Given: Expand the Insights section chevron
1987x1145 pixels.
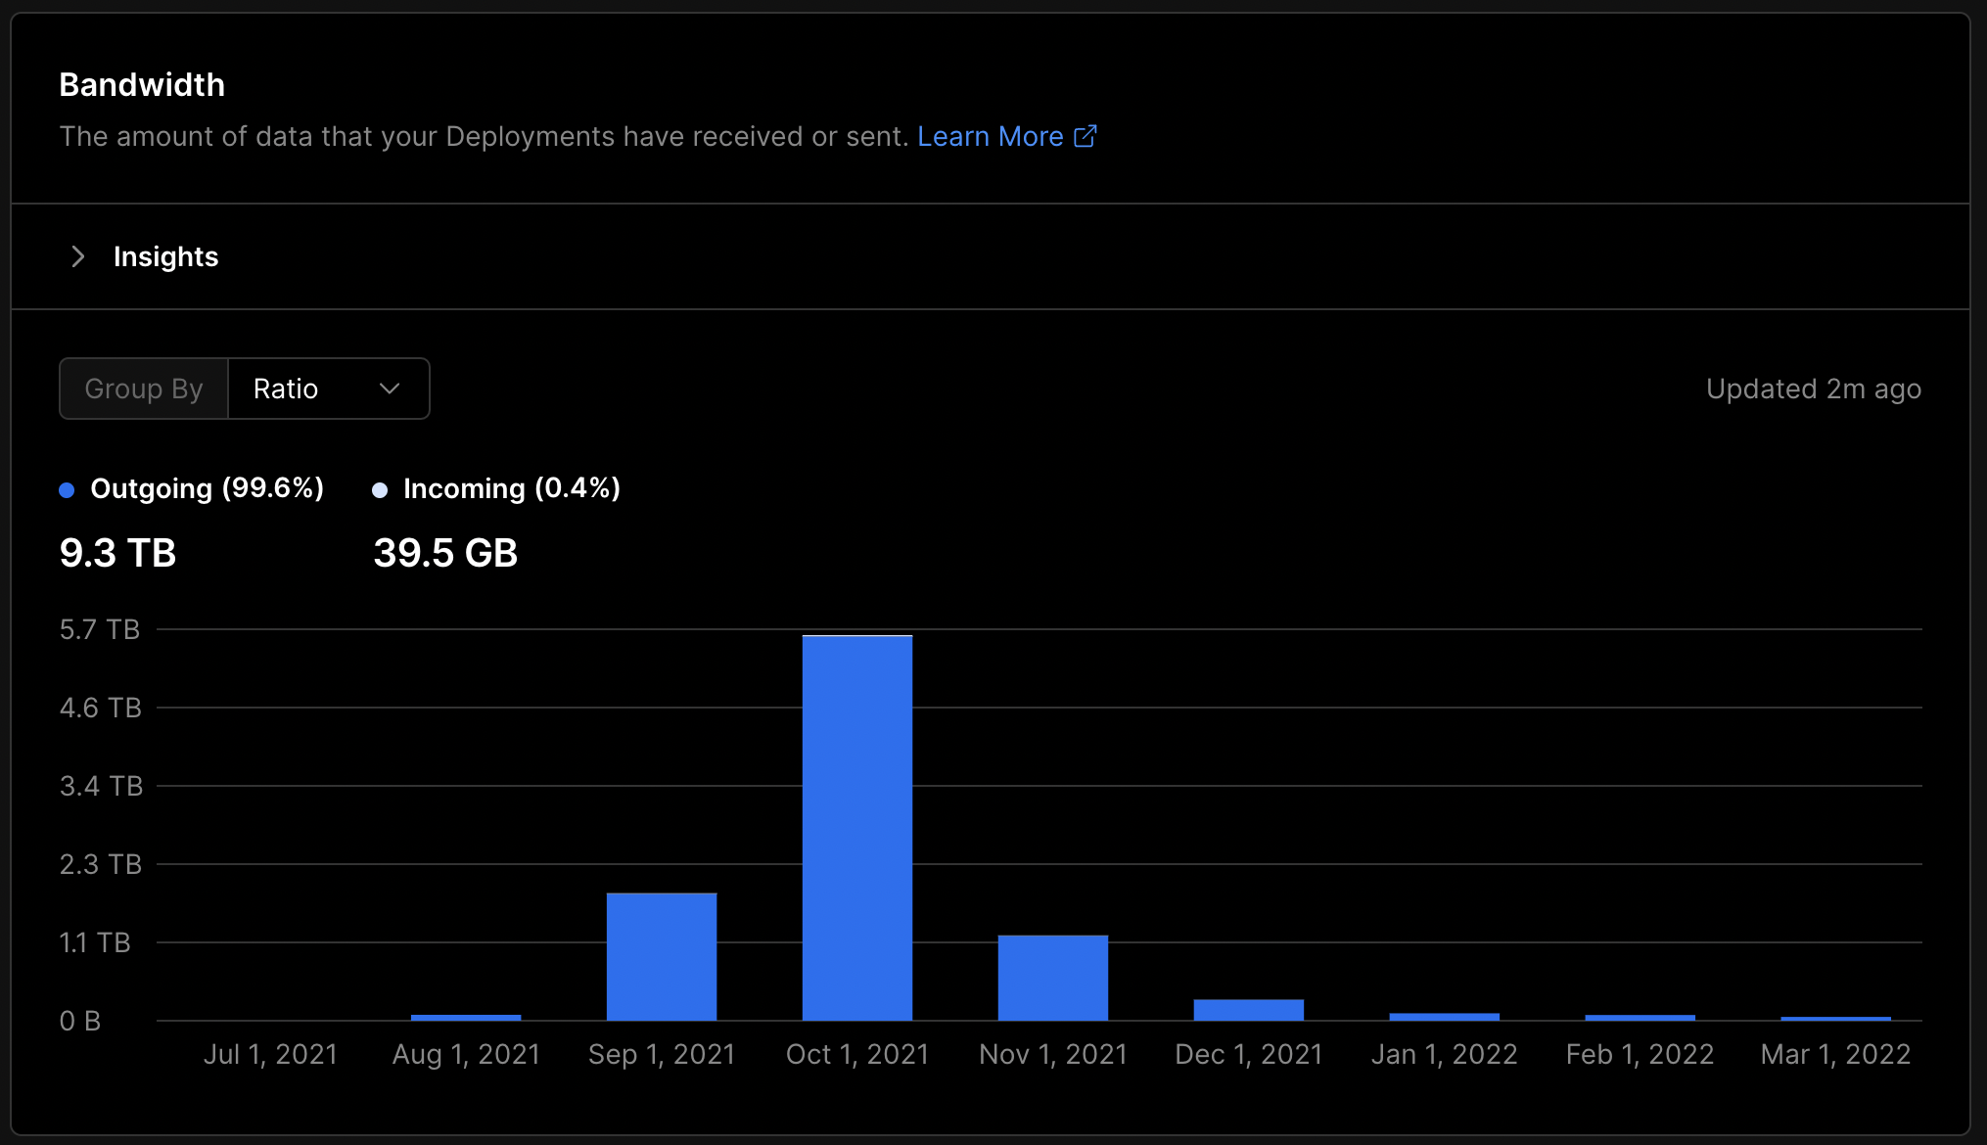Looking at the screenshot, I should click(x=78, y=256).
